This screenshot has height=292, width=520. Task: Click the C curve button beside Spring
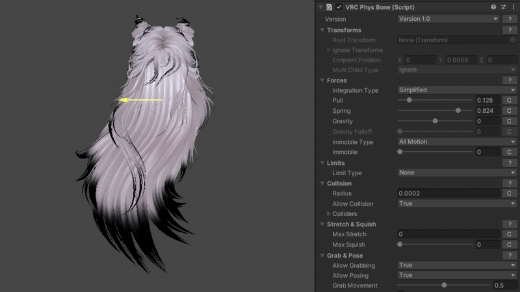pyautogui.click(x=510, y=111)
